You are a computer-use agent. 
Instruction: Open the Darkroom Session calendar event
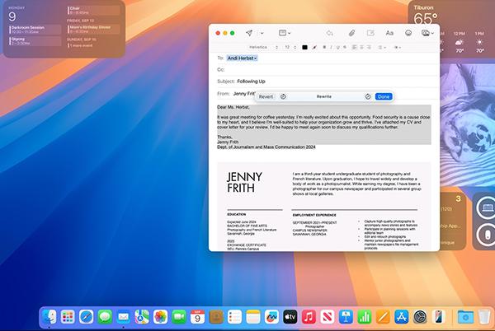point(35,30)
